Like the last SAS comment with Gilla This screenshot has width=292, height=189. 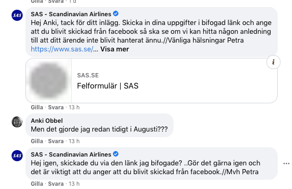(x=37, y=184)
